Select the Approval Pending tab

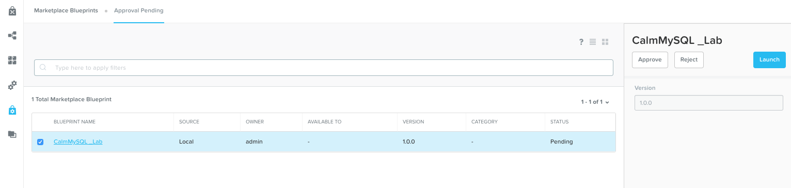(139, 10)
